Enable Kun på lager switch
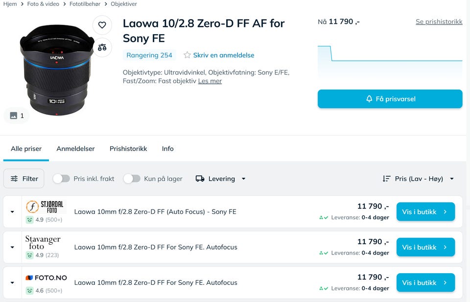The image size is (470, 302). tap(132, 179)
